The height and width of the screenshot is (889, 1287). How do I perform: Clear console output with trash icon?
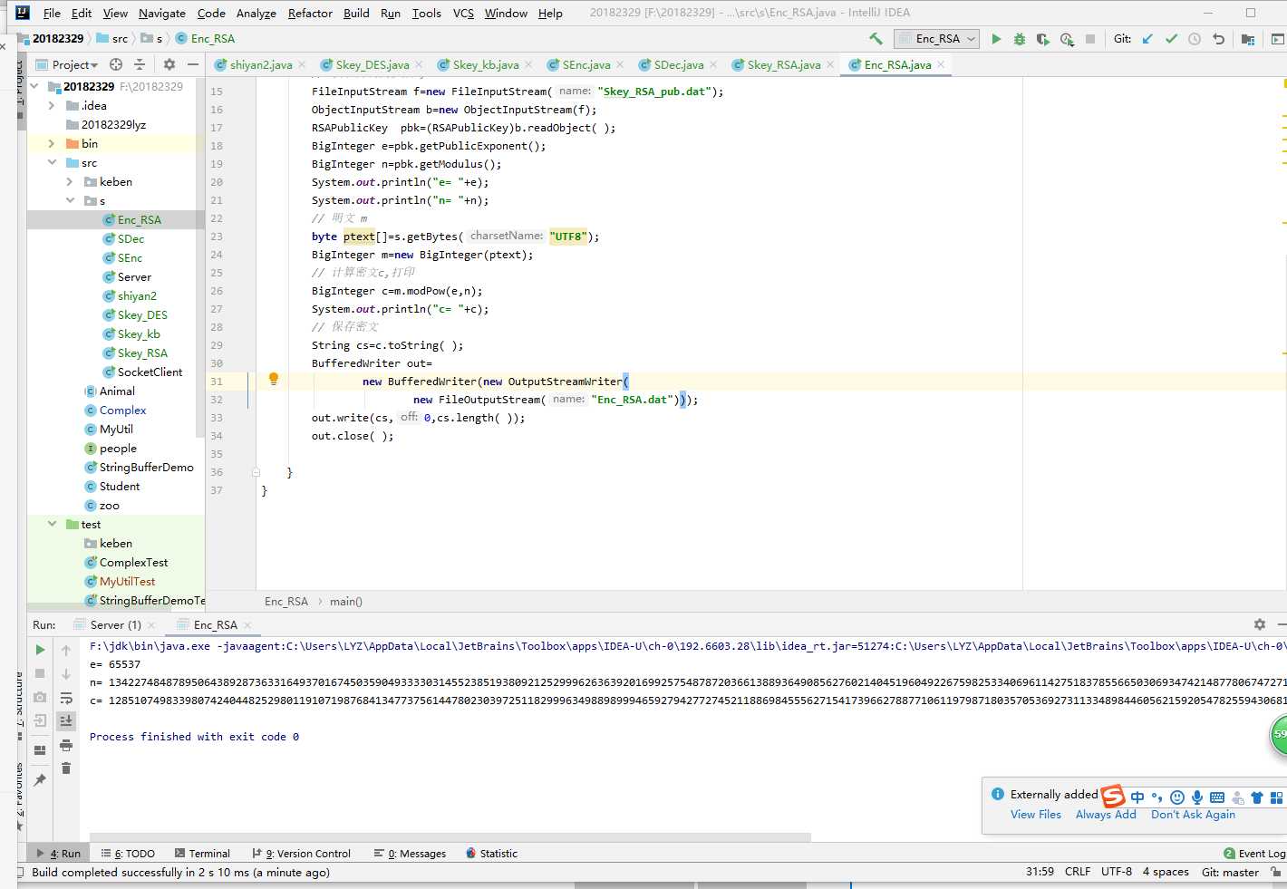[x=66, y=768]
